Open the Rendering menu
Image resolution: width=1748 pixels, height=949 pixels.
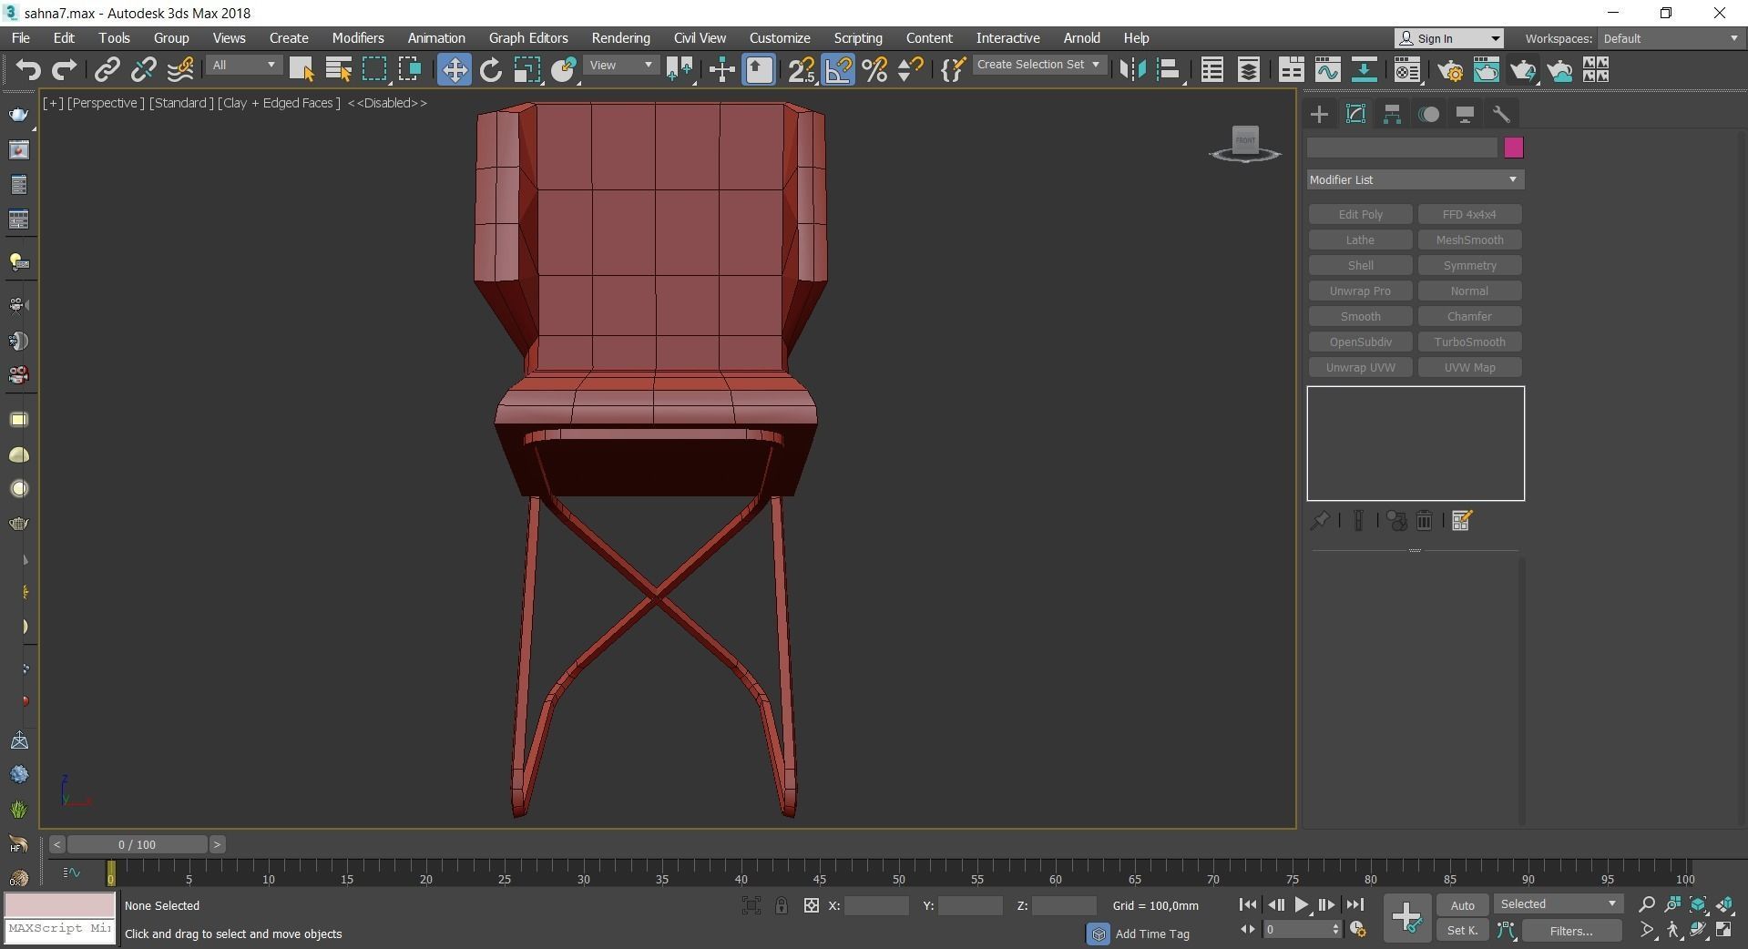coord(620,38)
